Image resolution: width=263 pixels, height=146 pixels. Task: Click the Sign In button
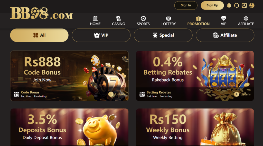point(186,5)
